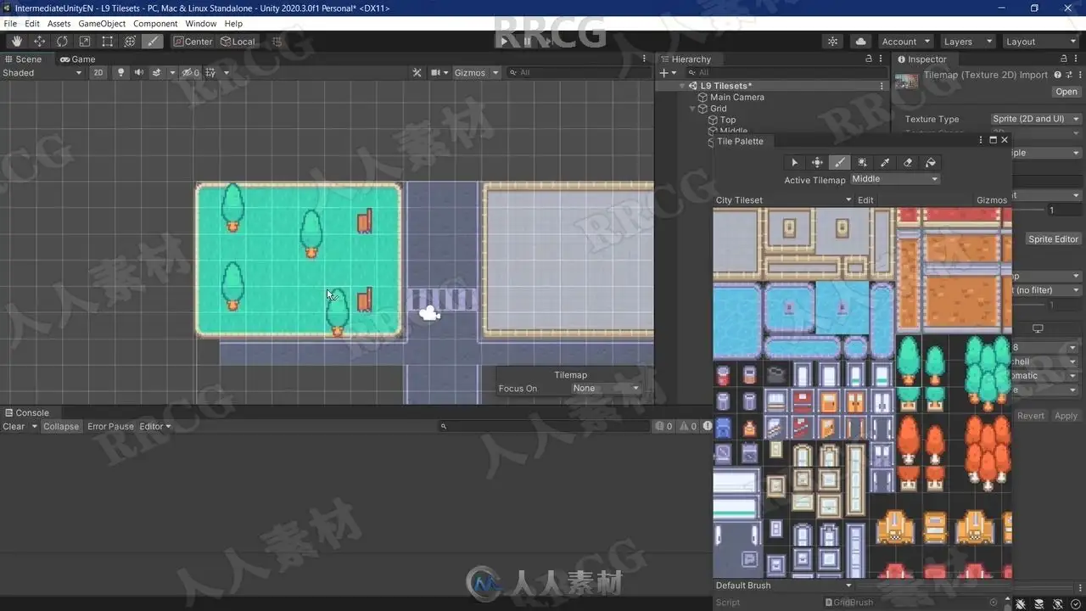Toggle the Inspector panel lock
Image resolution: width=1086 pixels, height=611 pixels.
click(x=1064, y=59)
